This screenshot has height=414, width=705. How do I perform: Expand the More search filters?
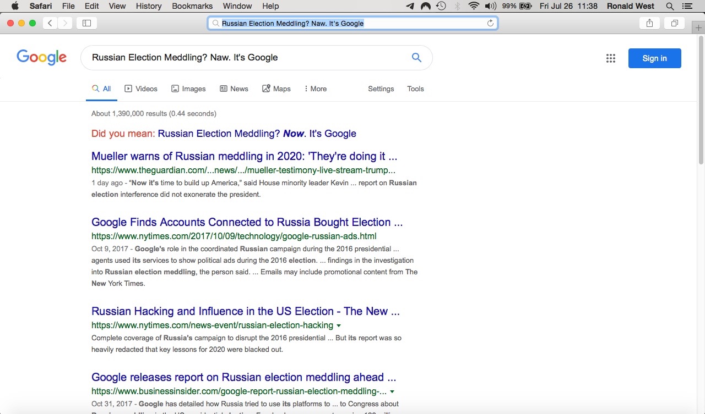315,89
